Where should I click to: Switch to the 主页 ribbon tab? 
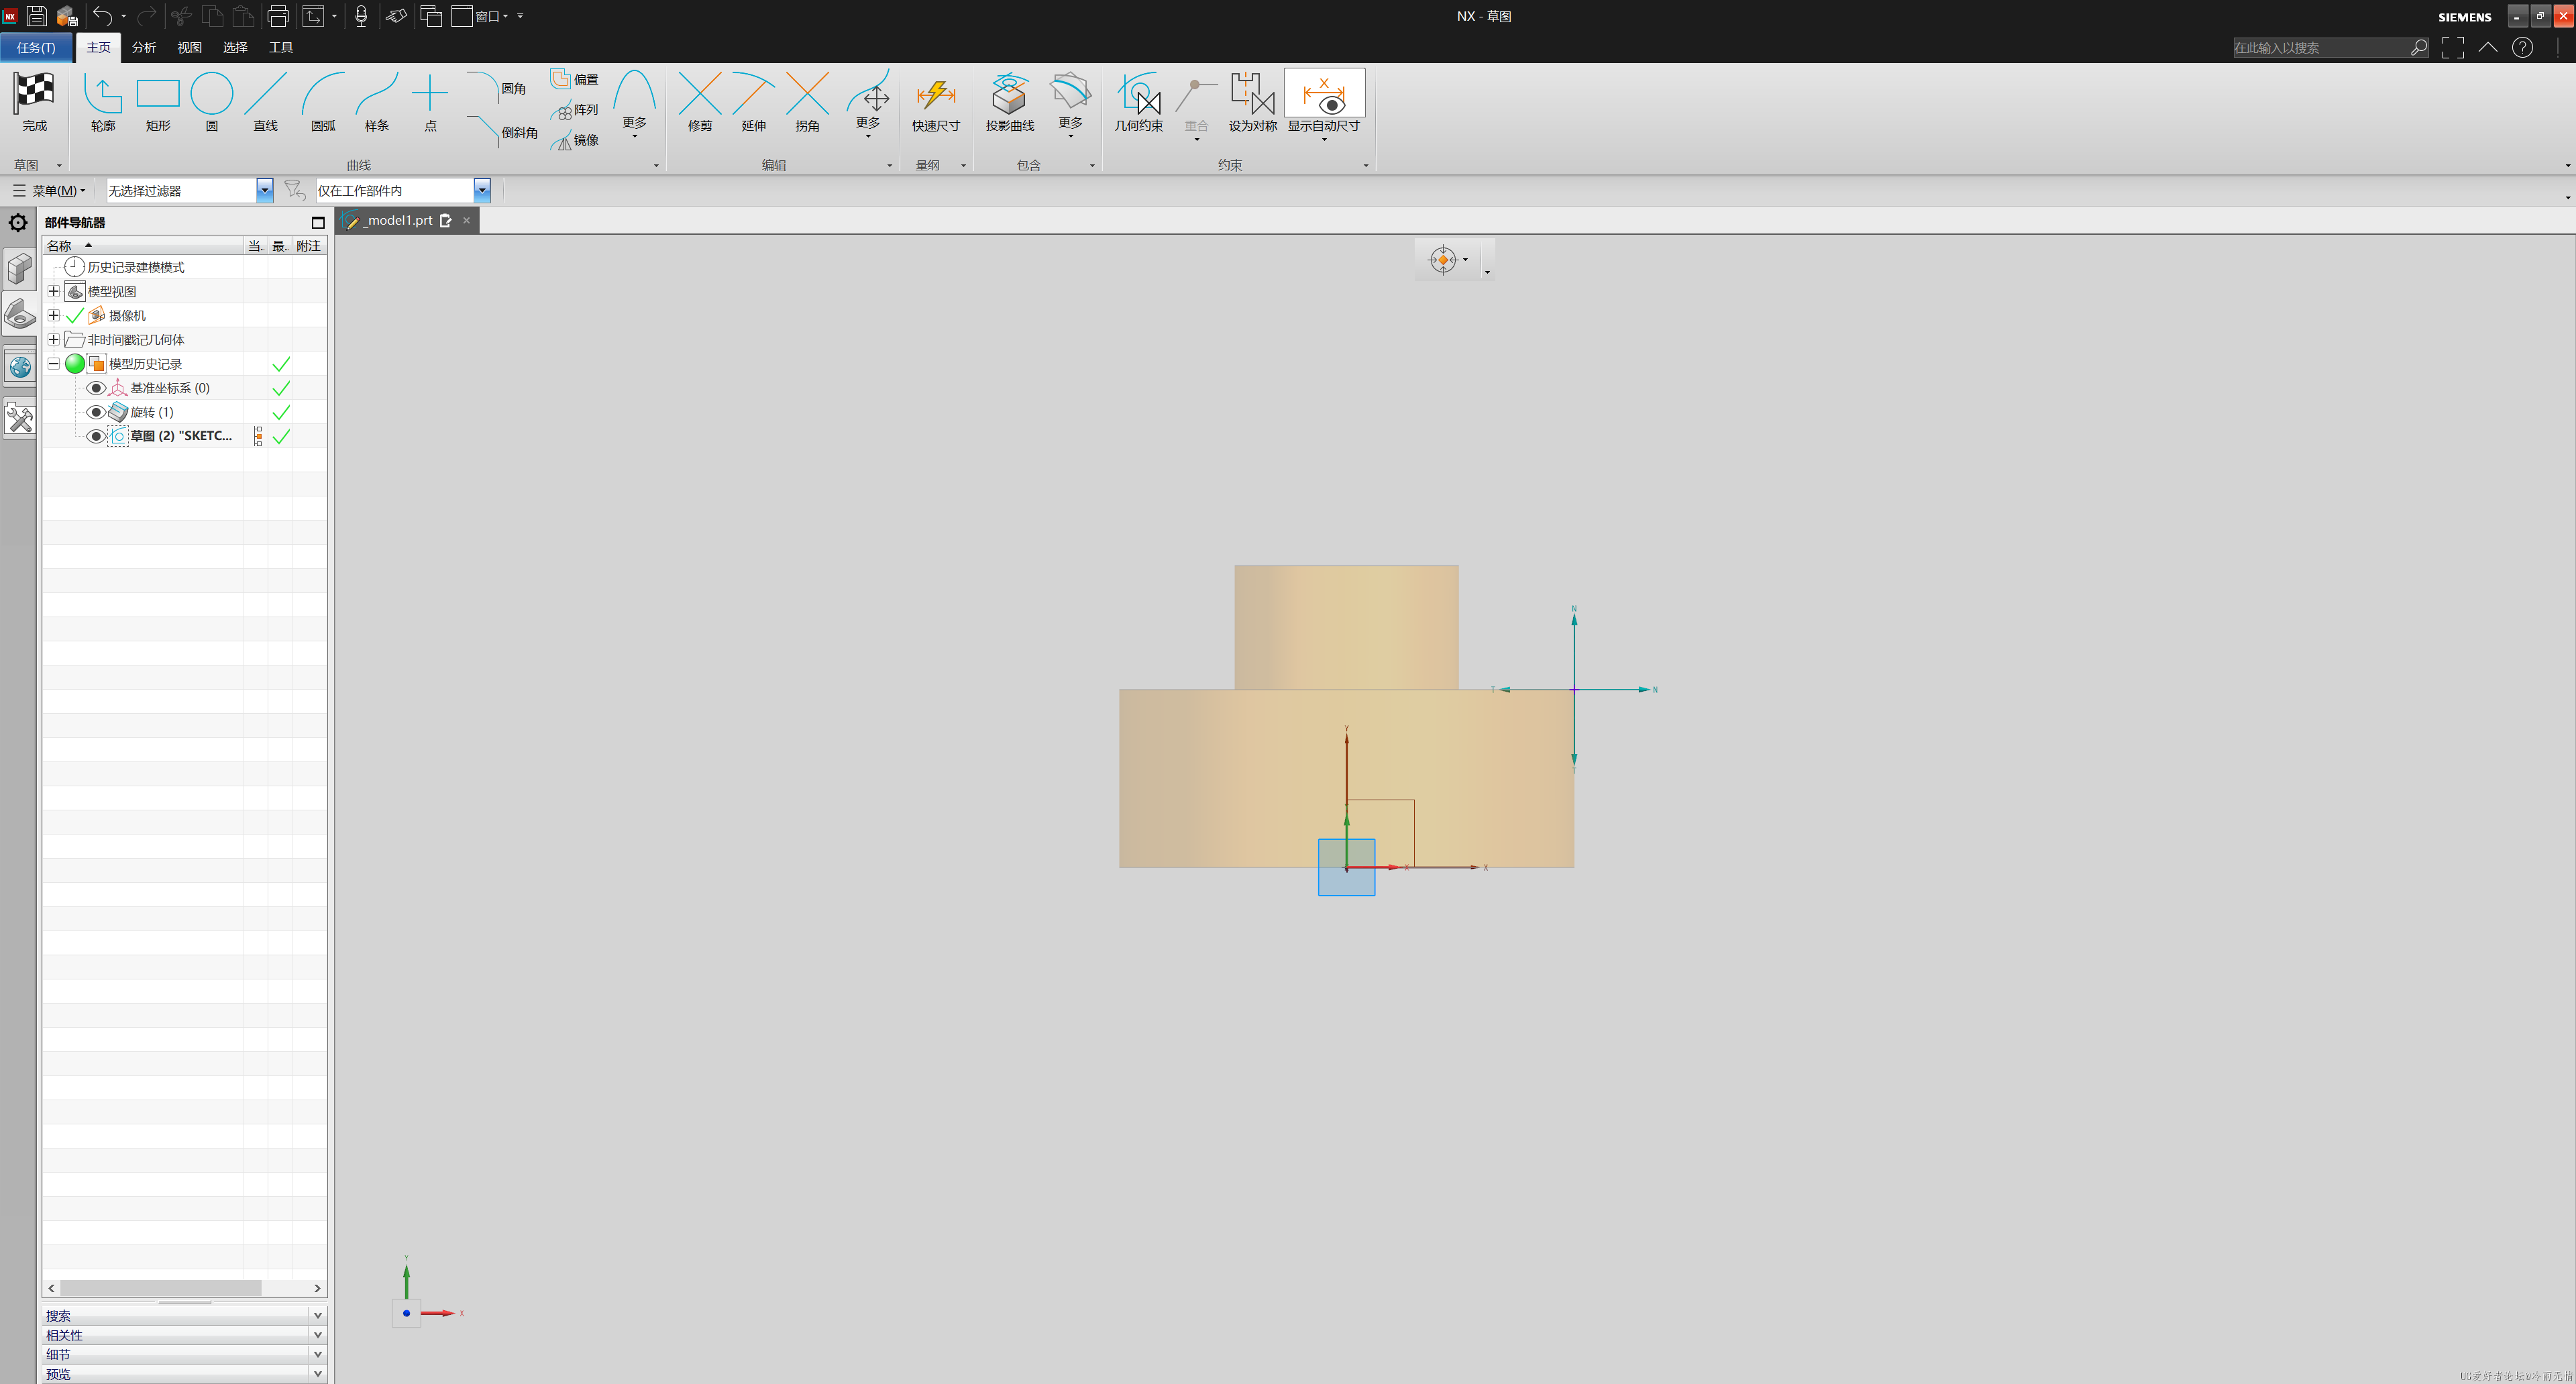click(x=98, y=47)
